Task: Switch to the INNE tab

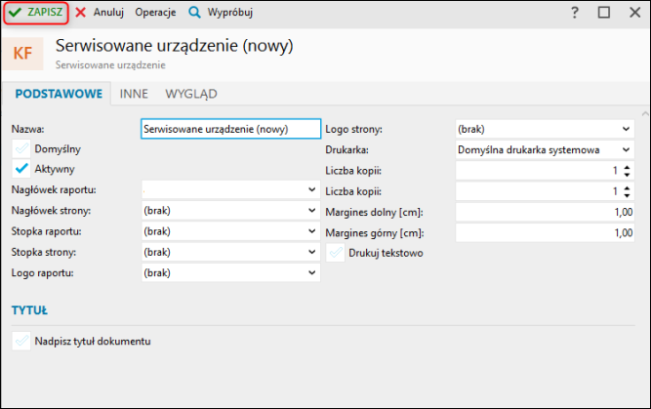Action: (x=134, y=95)
